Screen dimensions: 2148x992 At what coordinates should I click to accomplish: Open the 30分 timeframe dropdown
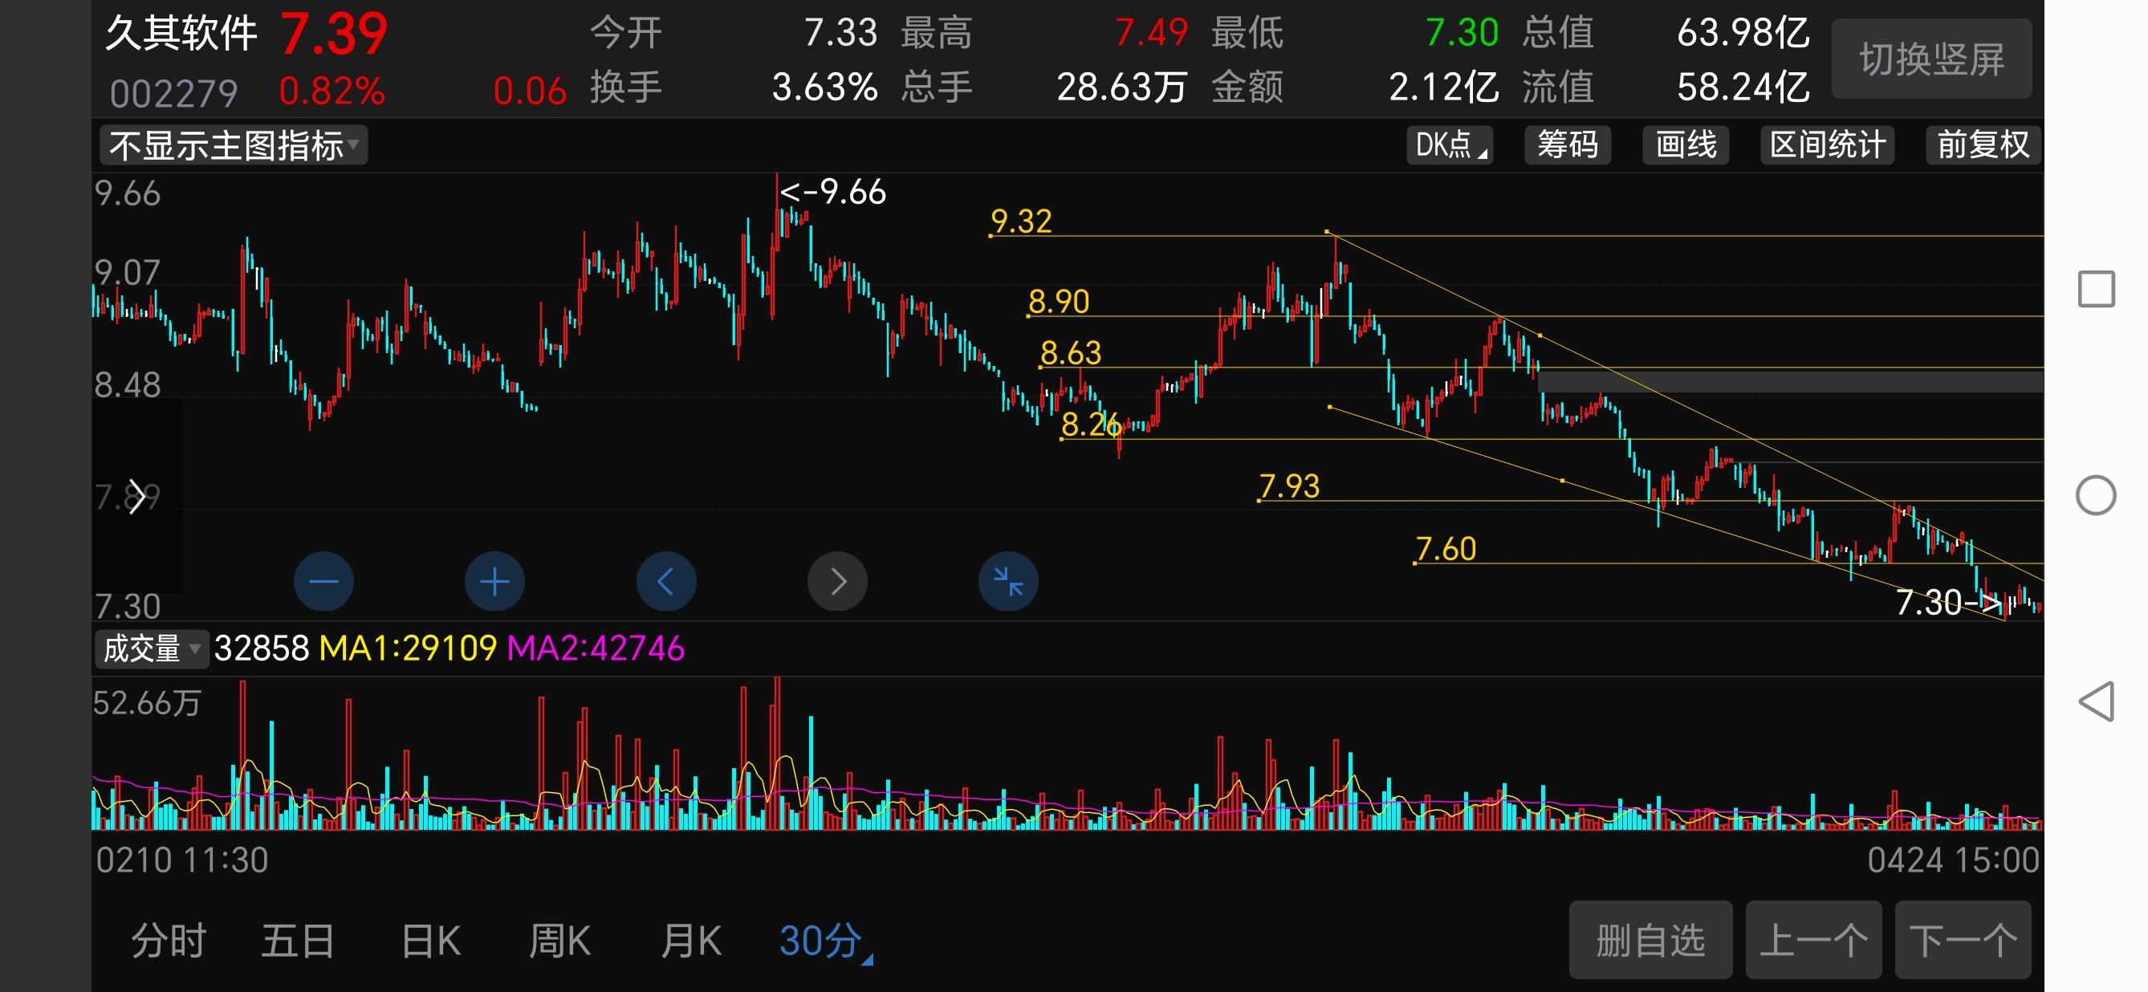point(821,939)
